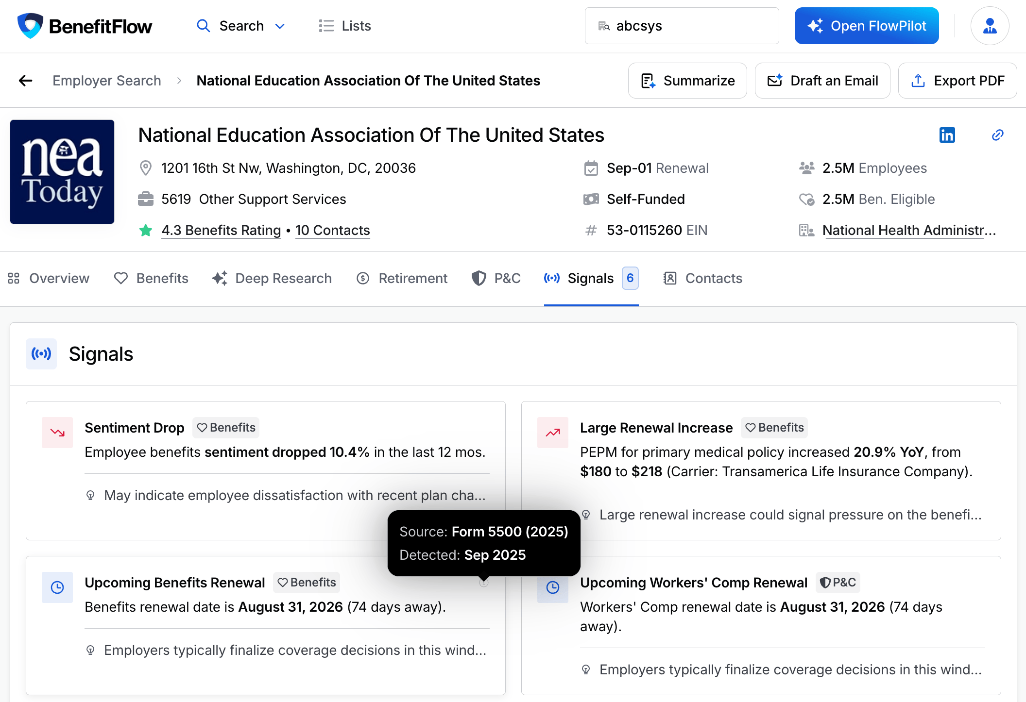Click the briefcase industry icon
Screen dimensions: 1026x702
[x=145, y=199]
